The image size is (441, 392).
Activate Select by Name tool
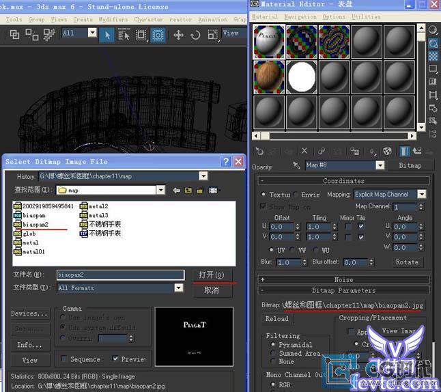tap(124, 36)
